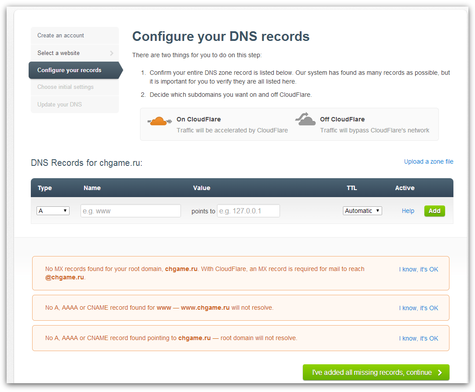Viewport: 475px width, 392px height.
Task: Open the Update your DNS step
Action: pyautogui.click(x=75, y=104)
